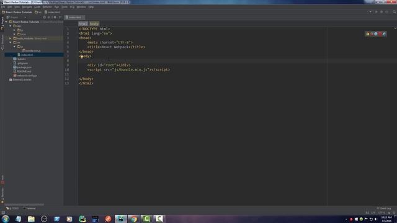Open Project panel settings gear
Viewport: 397px width, 223px height.
click(55, 17)
